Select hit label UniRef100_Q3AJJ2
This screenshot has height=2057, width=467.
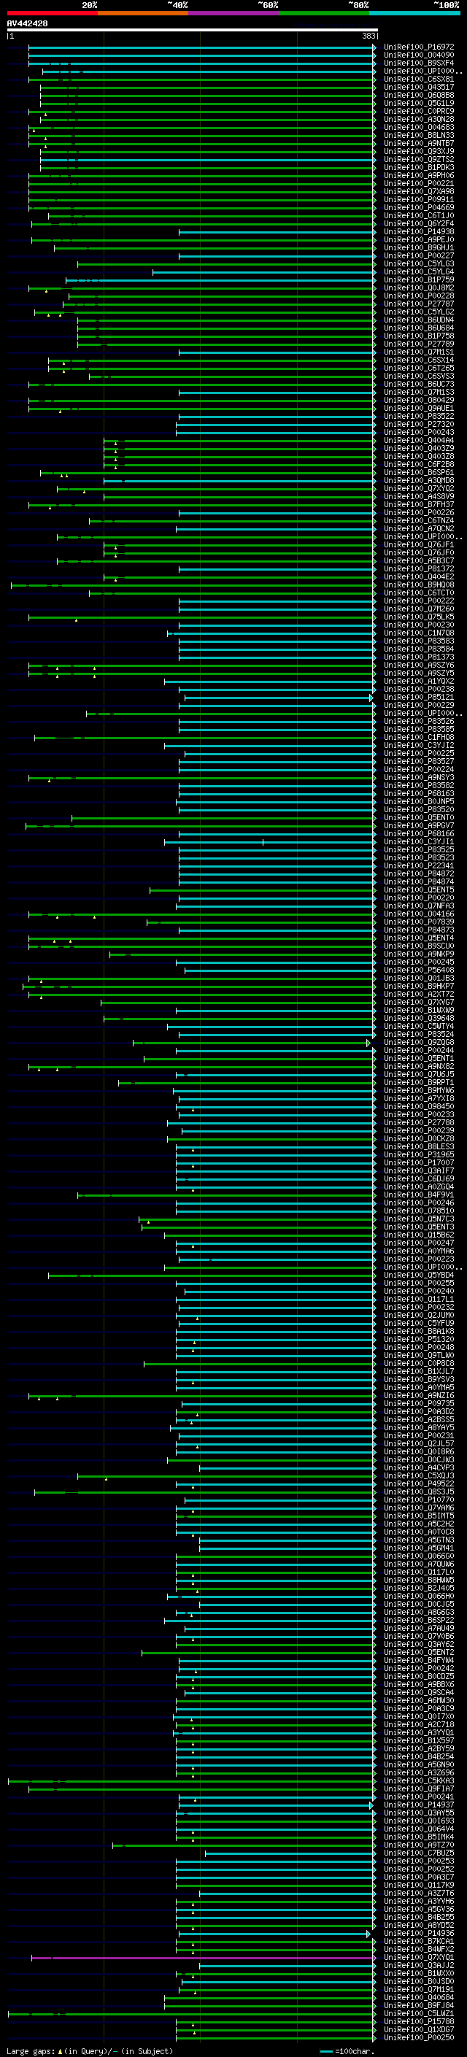418,1966
